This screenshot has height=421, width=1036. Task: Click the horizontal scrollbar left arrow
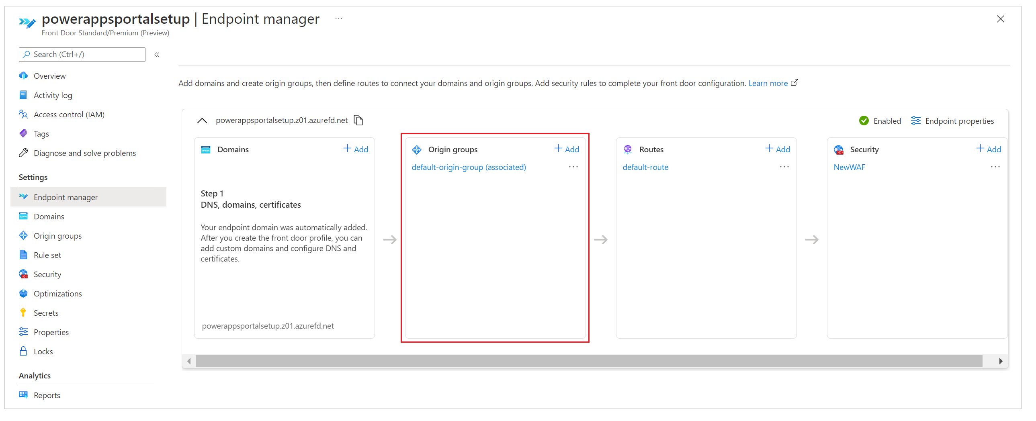[189, 361]
